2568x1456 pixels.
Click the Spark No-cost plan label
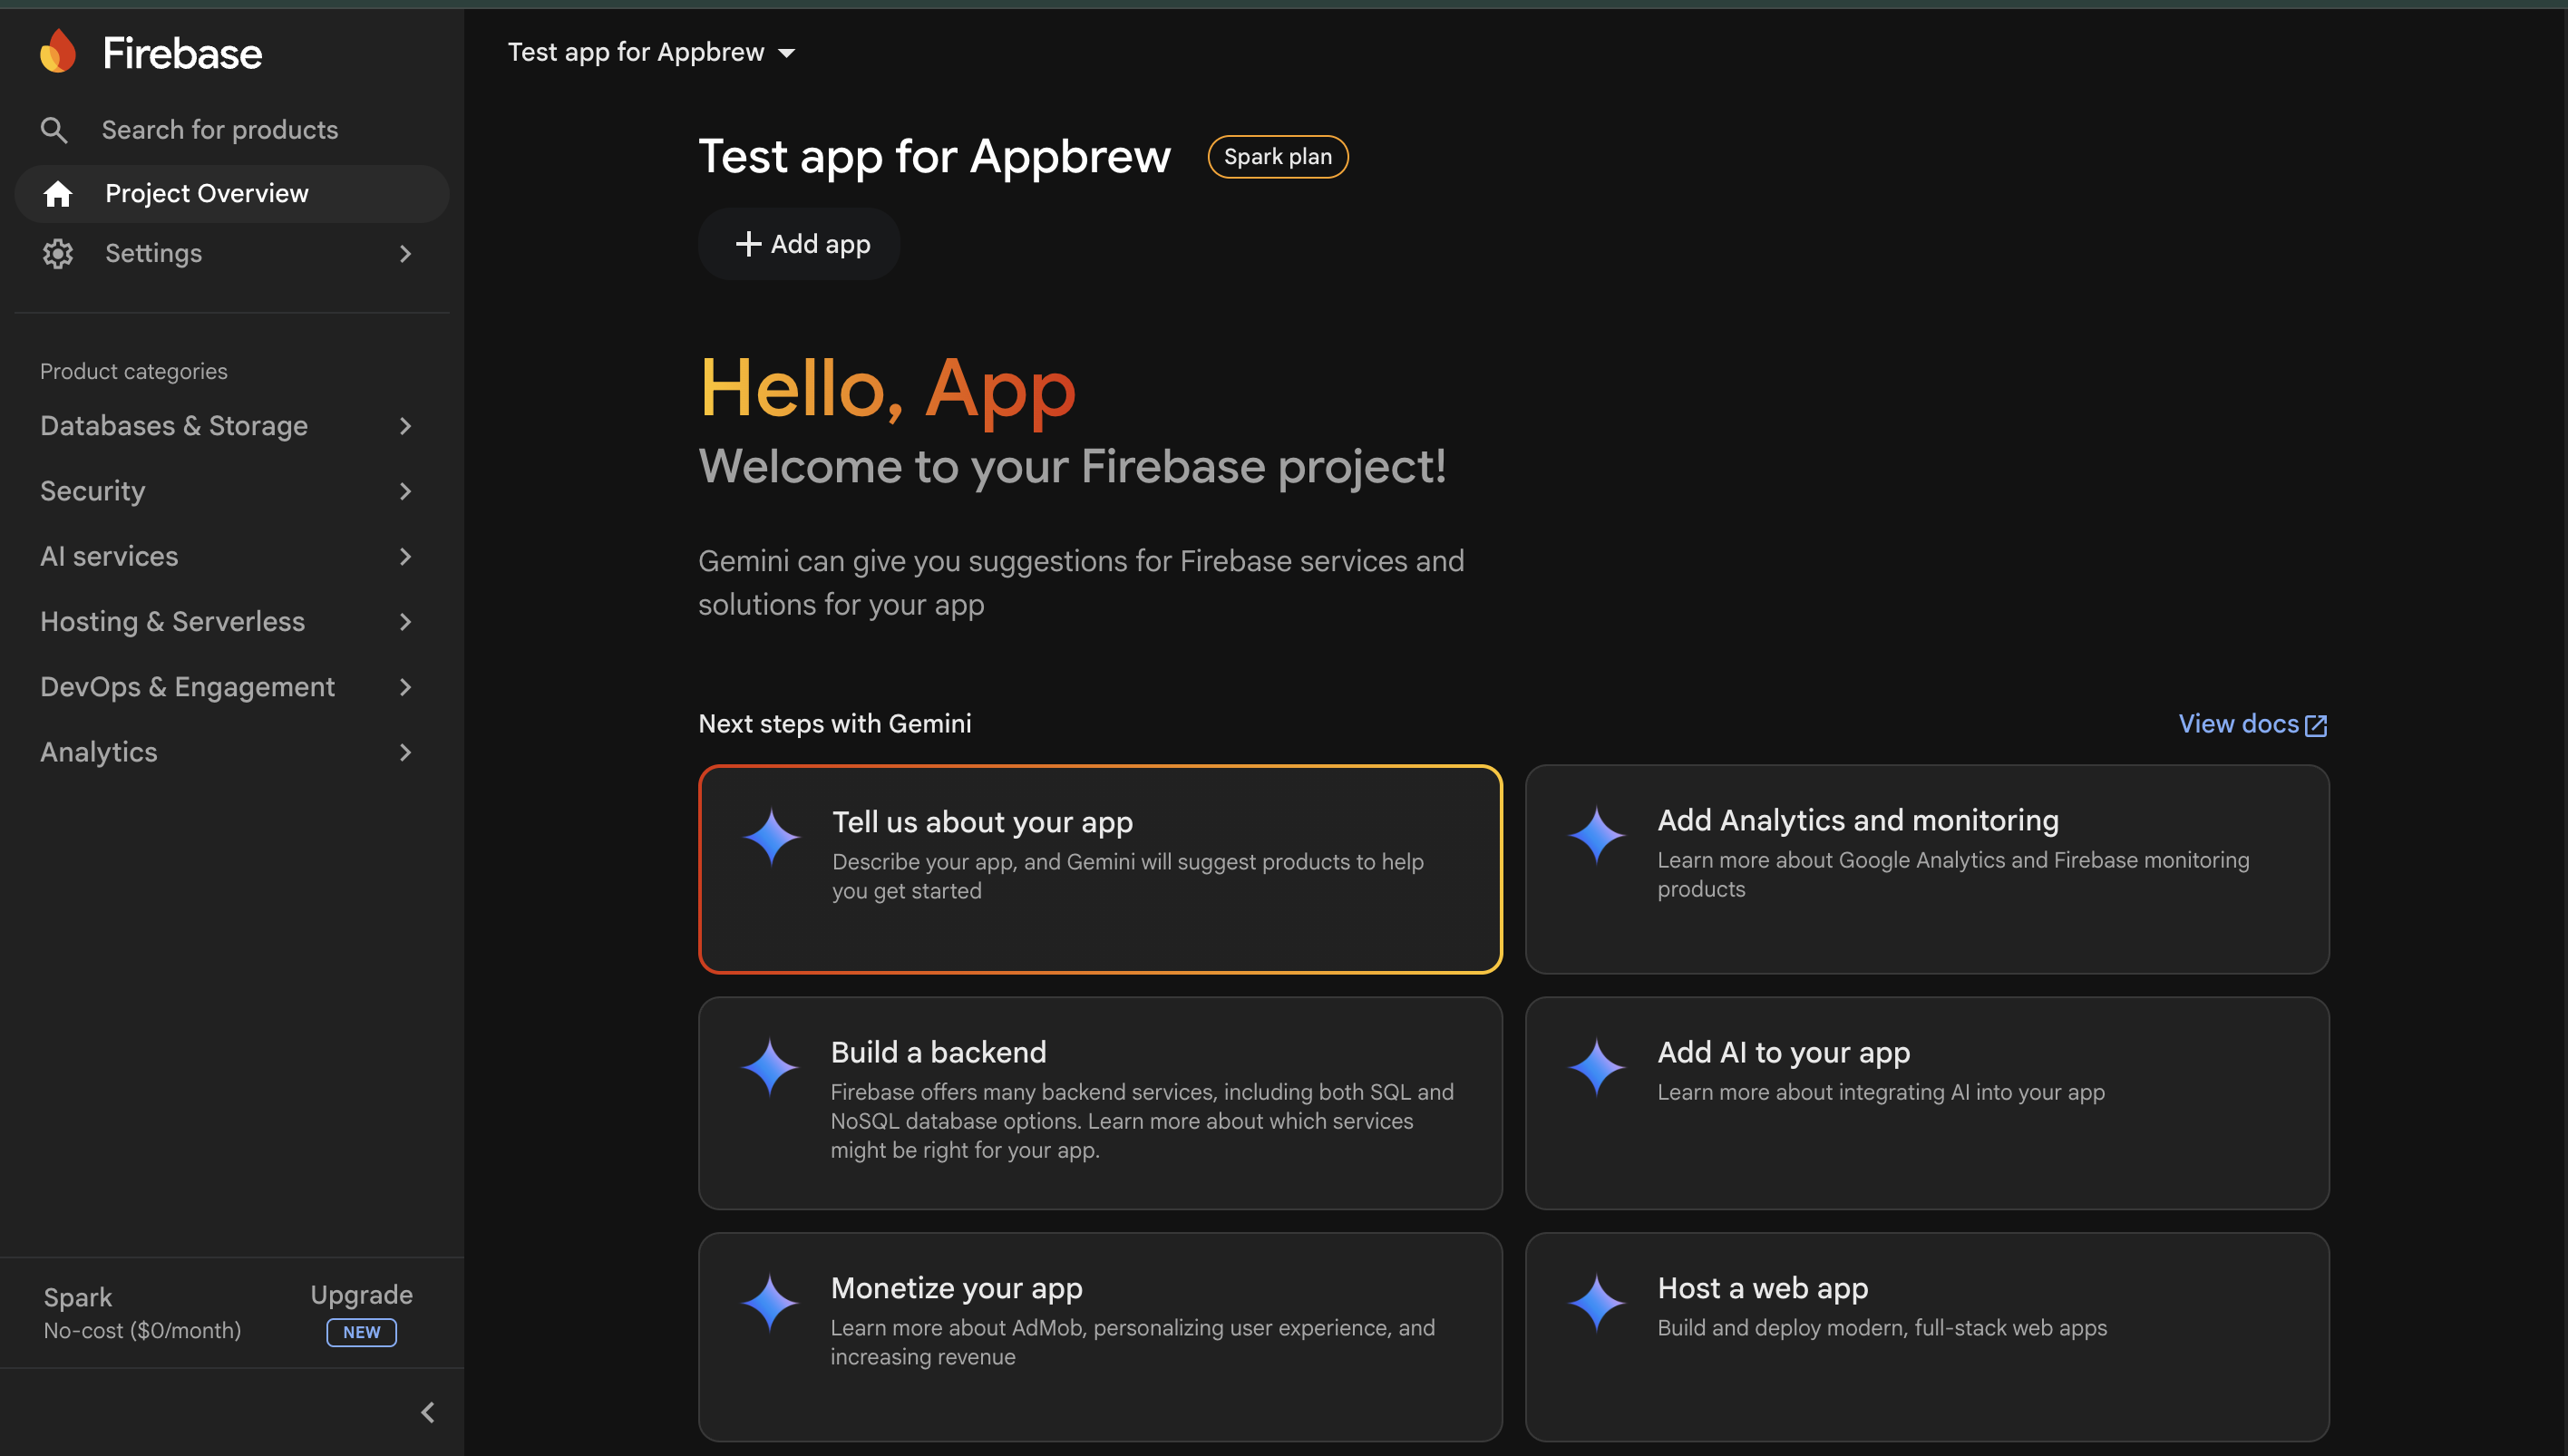[142, 1313]
